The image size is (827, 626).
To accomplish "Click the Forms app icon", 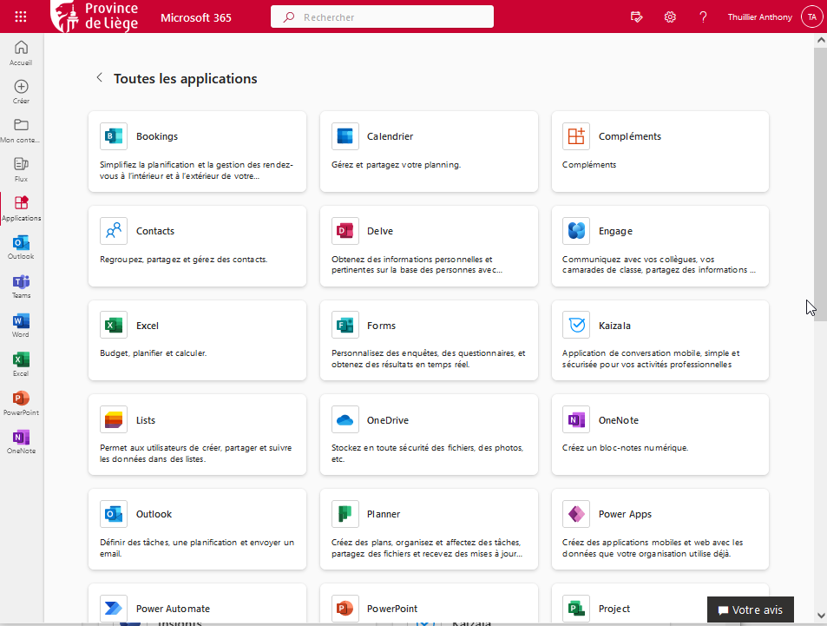I will point(345,325).
